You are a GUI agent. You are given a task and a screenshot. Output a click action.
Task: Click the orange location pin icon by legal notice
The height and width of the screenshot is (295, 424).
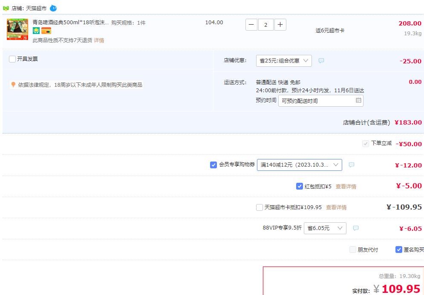[x=13, y=85]
